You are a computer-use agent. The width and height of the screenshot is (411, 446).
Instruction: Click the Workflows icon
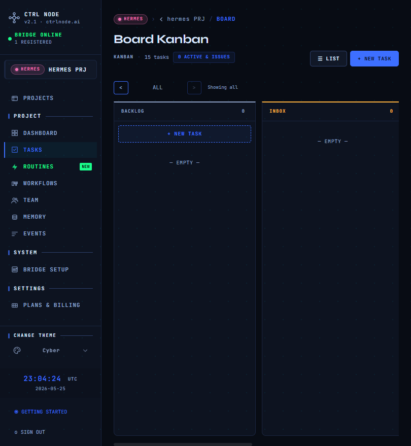click(15, 184)
